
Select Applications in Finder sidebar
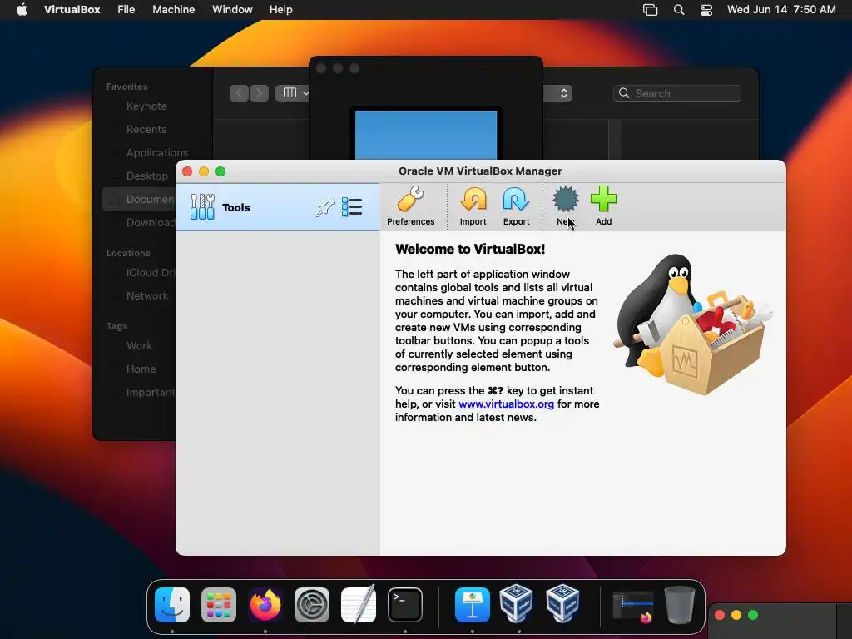157,153
